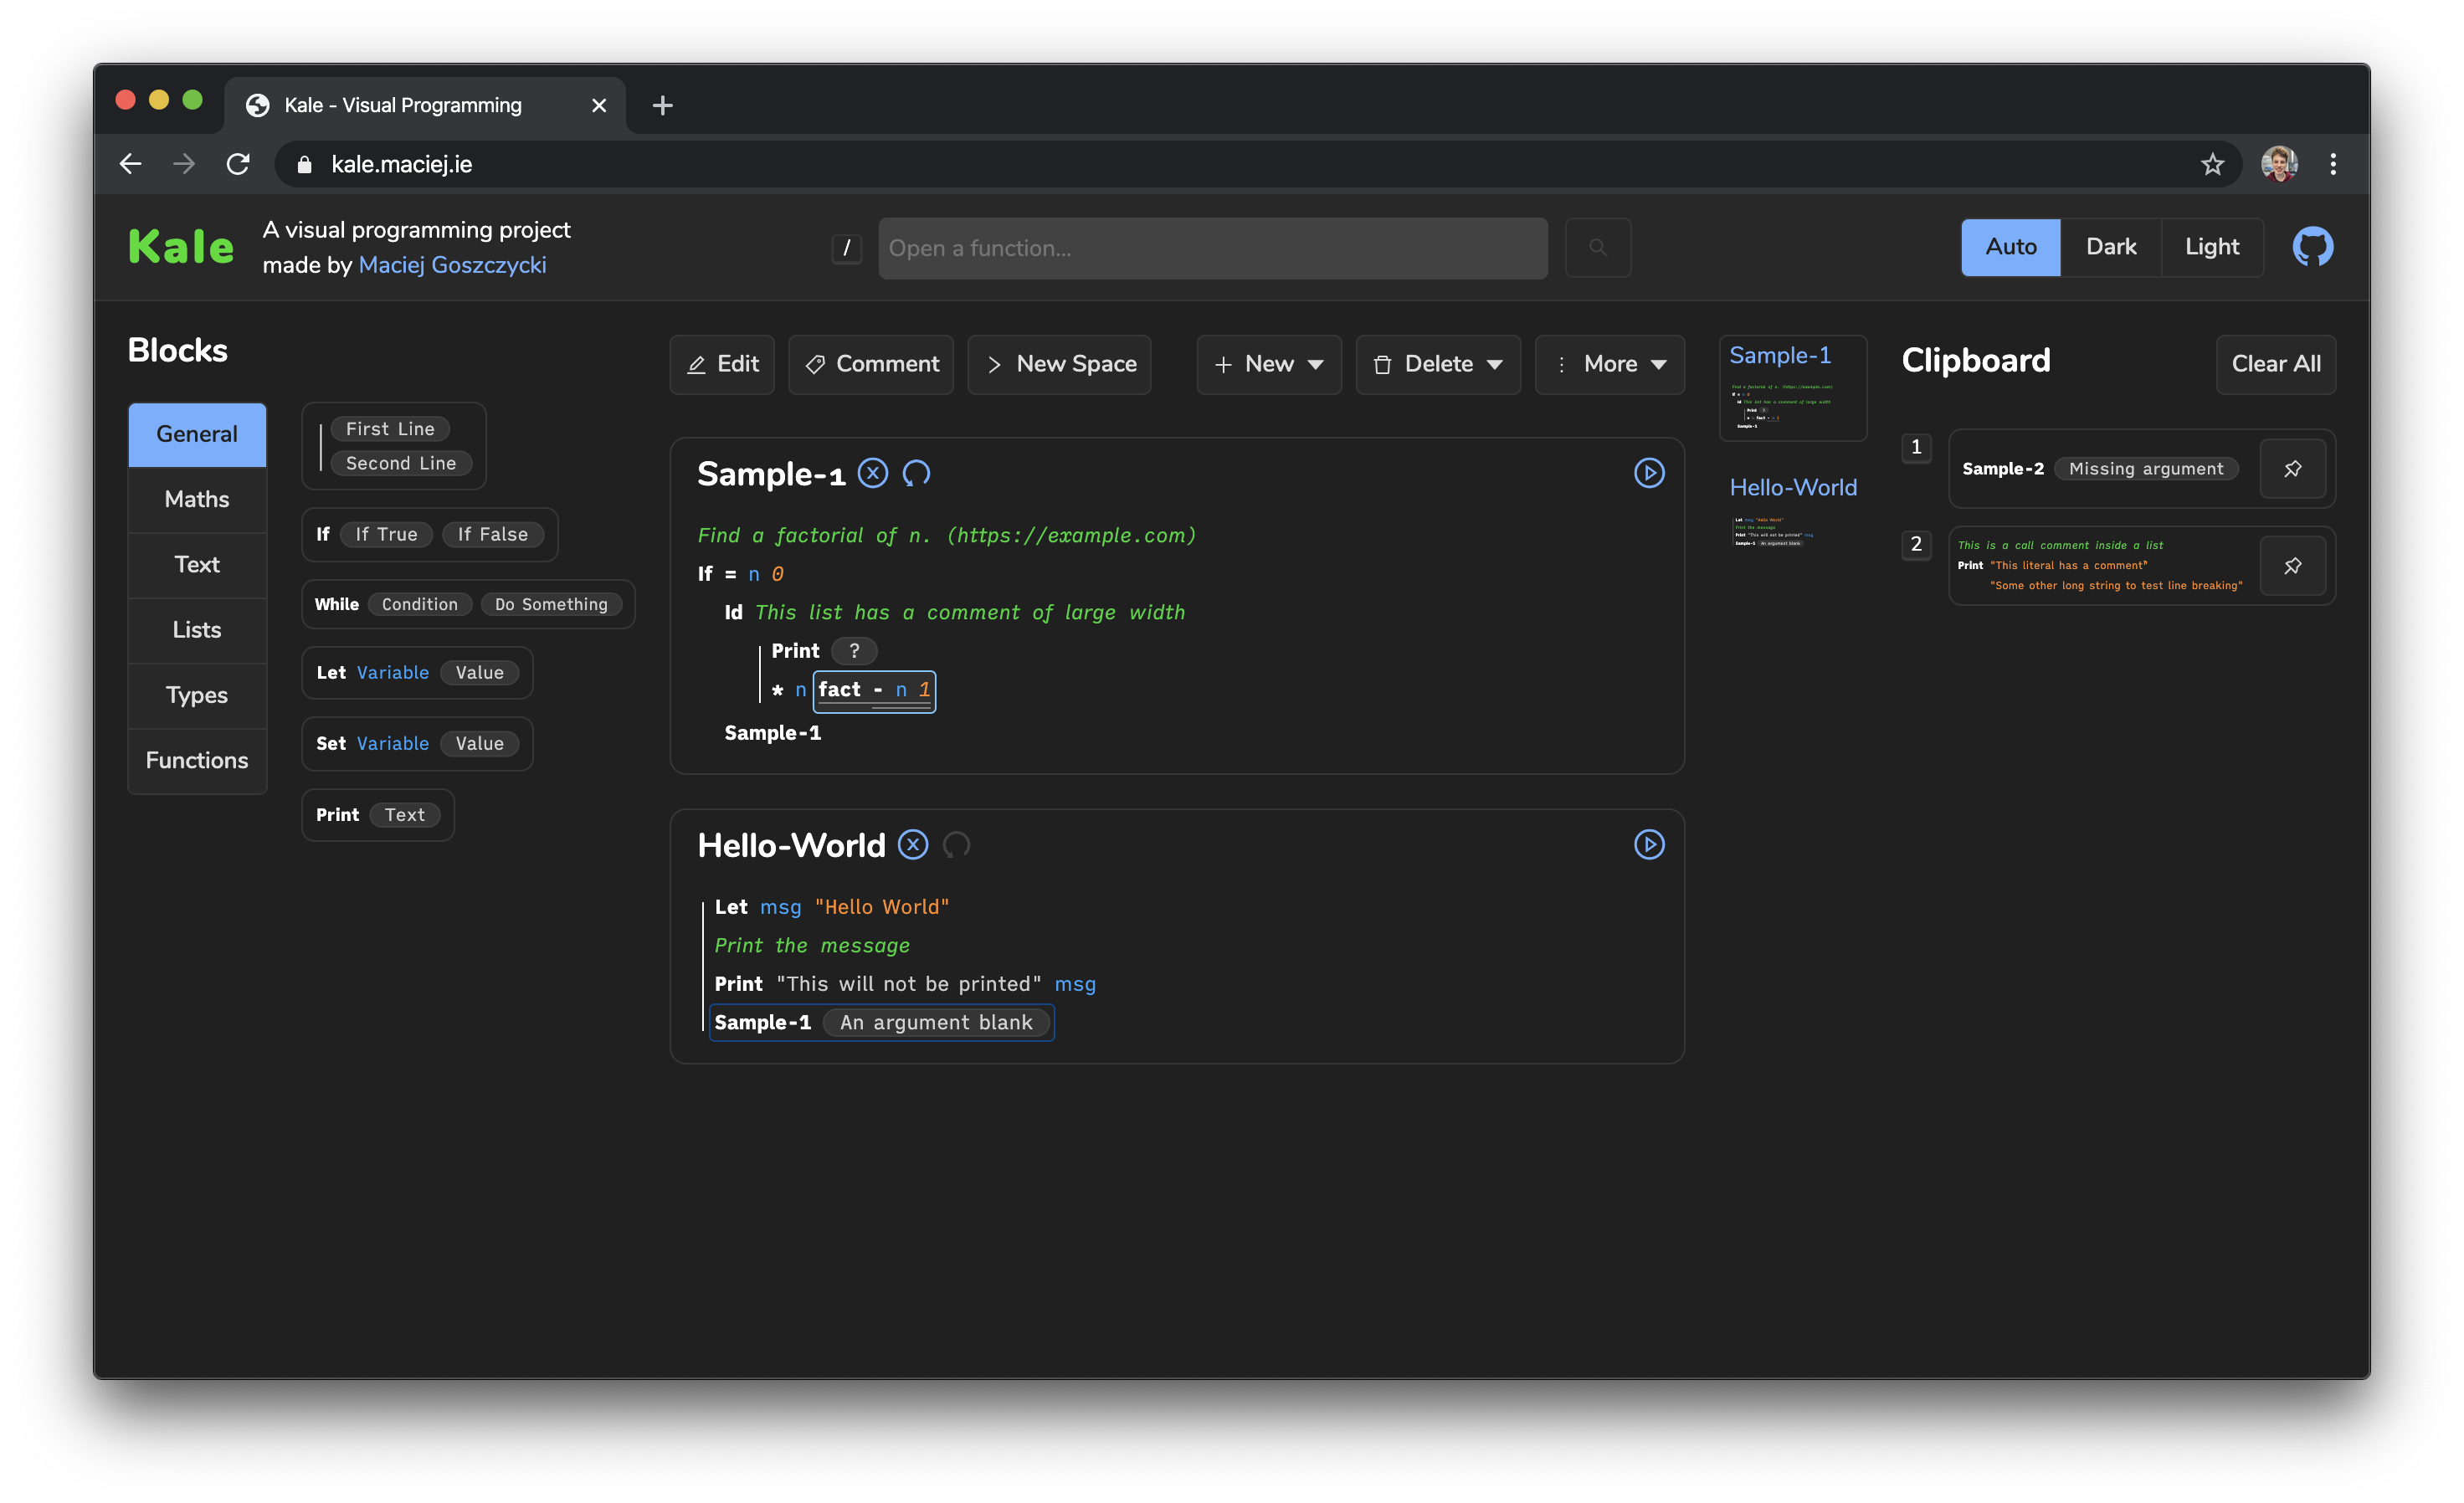Image resolution: width=2464 pixels, height=1503 pixels.
Task: Focus the Open a function search field
Action: click(x=1212, y=248)
